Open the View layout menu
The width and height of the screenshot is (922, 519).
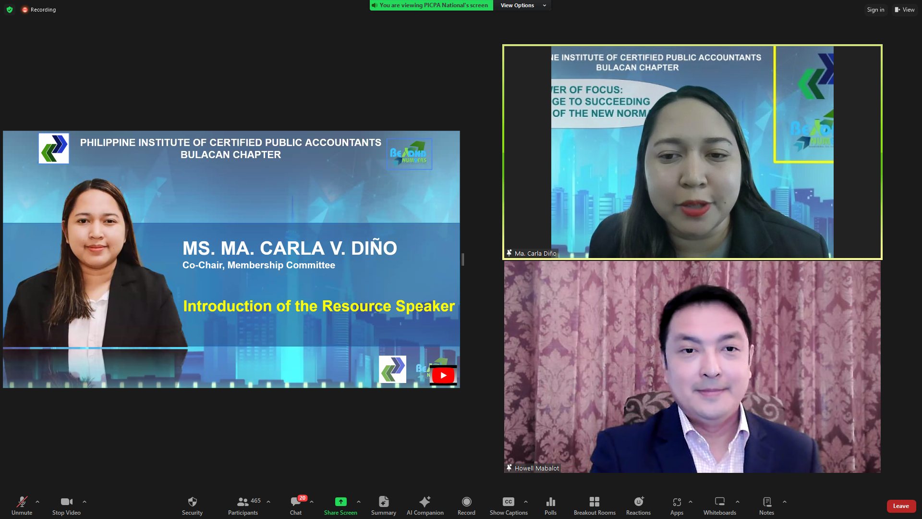(904, 10)
